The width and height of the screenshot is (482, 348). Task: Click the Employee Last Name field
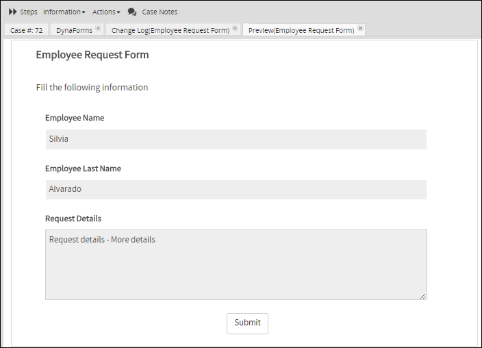click(236, 190)
